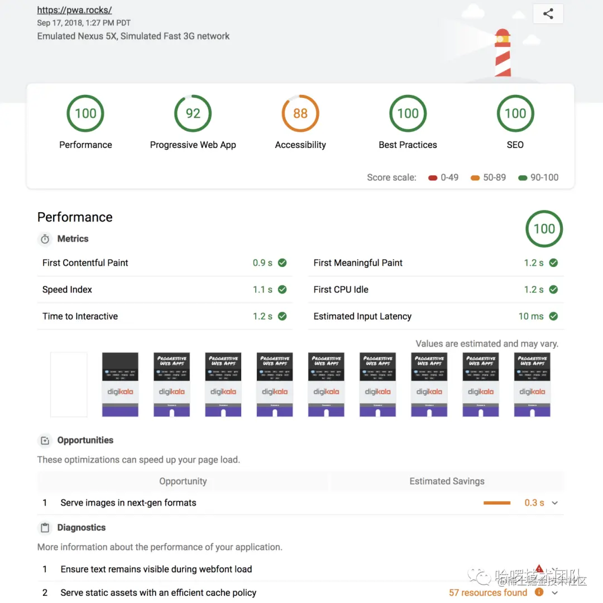Click the Opportunities section heading

(85, 441)
